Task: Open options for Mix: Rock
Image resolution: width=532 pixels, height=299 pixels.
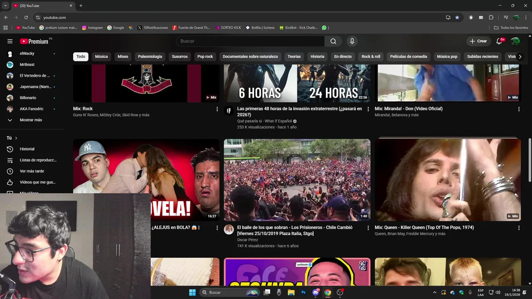Action: click(x=217, y=109)
